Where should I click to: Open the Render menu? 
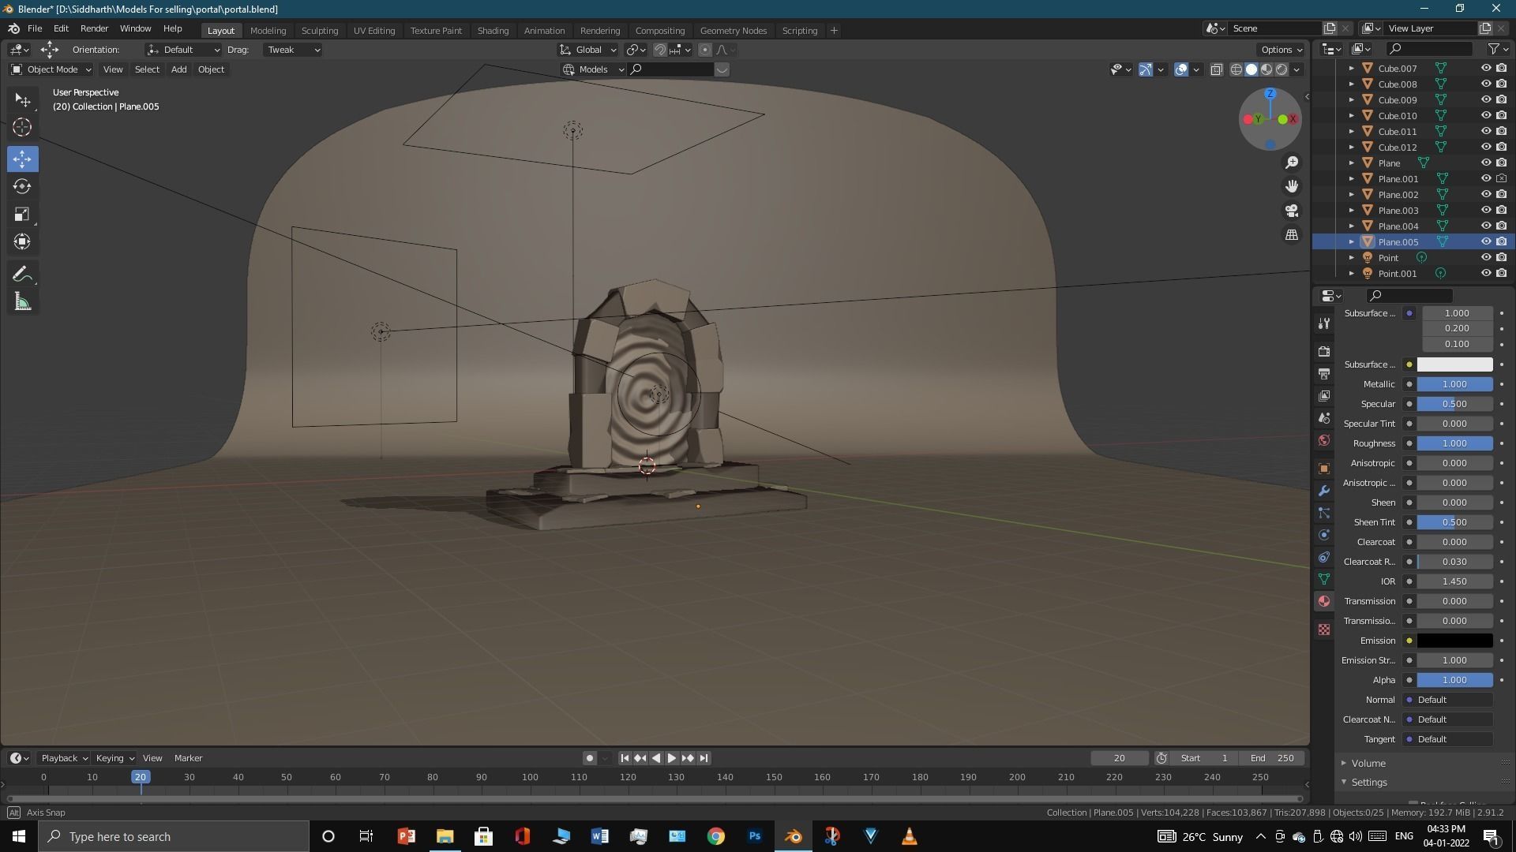pyautogui.click(x=94, y=28)
